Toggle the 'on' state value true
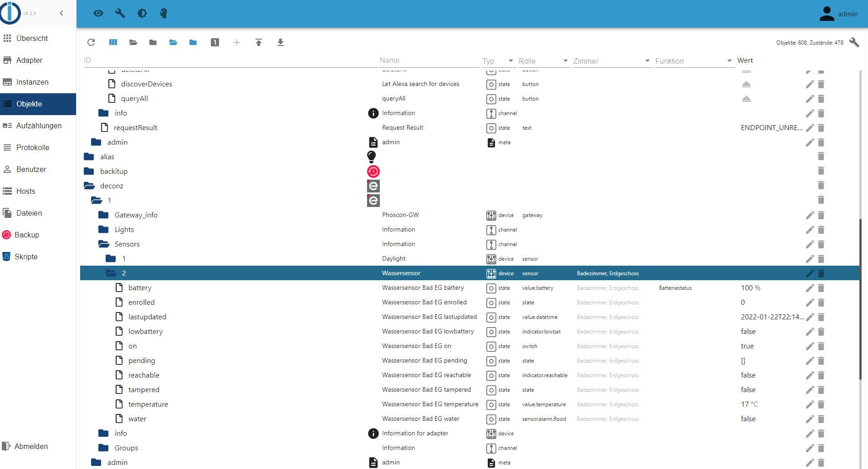Viewport: 868px width, 469px height. pyautogui.click(x=747, y=346)
